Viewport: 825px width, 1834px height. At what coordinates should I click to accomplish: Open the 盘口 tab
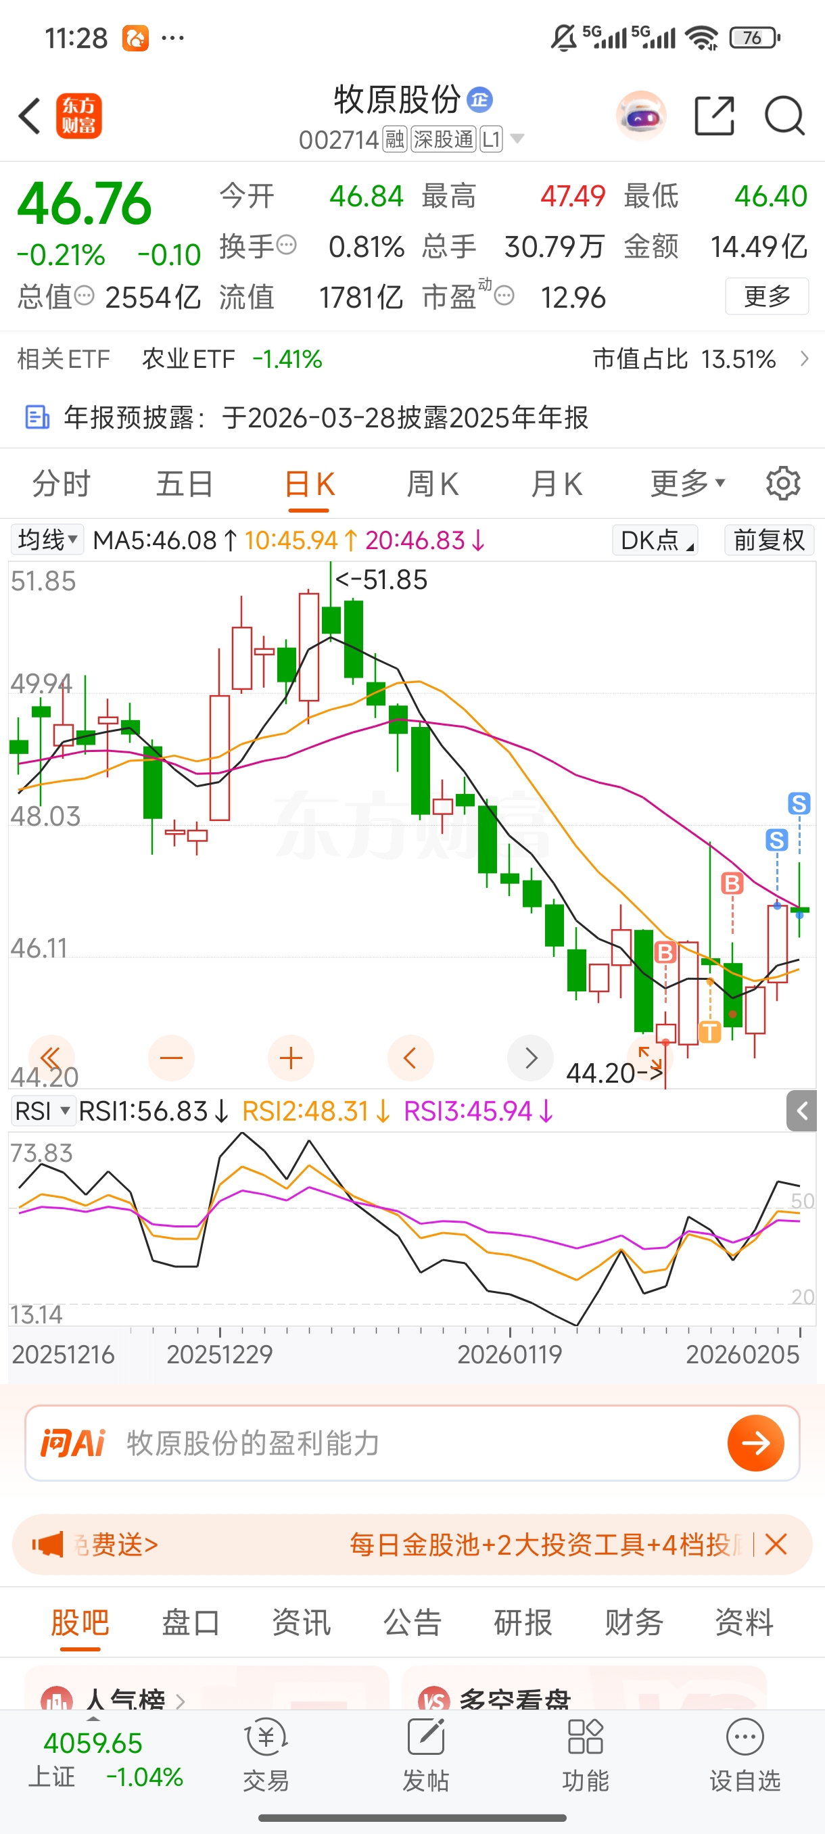[x=191, y=1622]
